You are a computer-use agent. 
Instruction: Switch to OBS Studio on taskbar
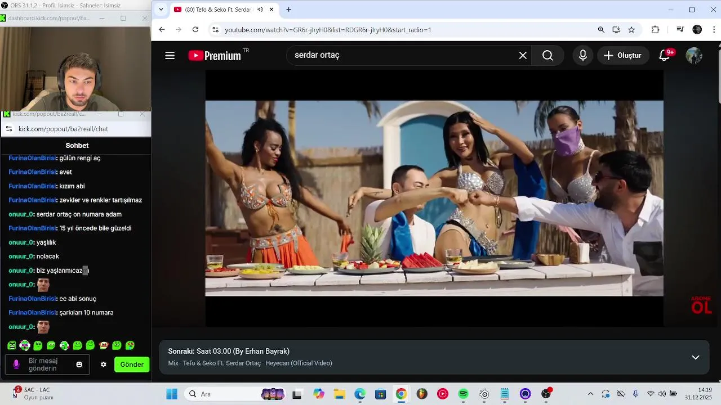pos(546,394)
